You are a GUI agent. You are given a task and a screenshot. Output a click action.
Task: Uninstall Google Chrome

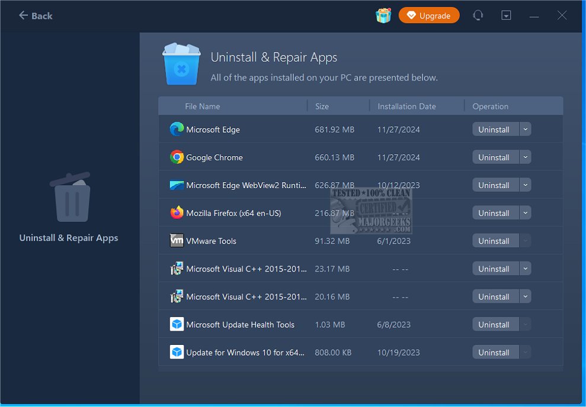pos(495,157)
